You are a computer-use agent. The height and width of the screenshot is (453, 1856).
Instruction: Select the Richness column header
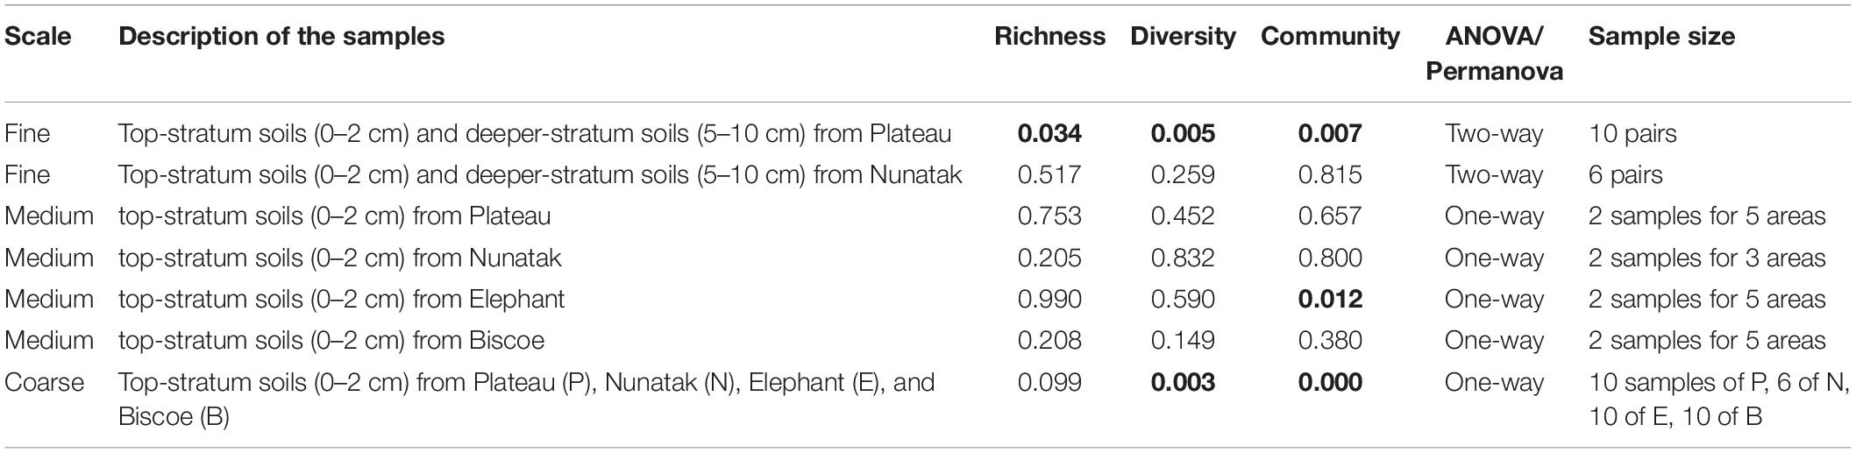[1049, 37]
